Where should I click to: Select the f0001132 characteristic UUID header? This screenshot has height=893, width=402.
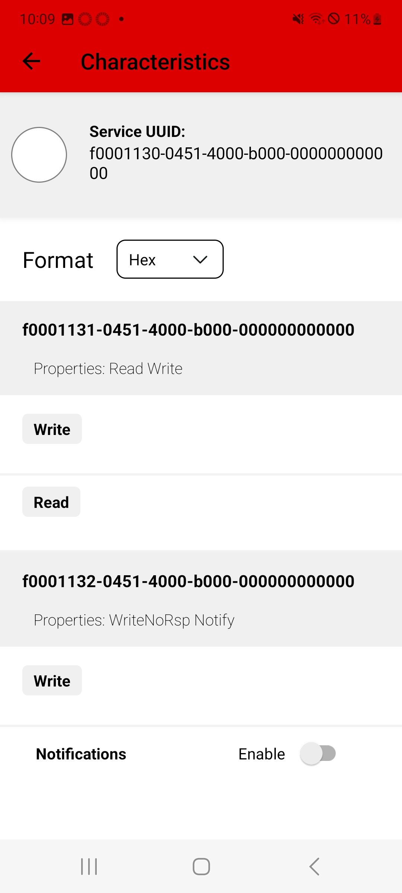(x=188, y=581)
